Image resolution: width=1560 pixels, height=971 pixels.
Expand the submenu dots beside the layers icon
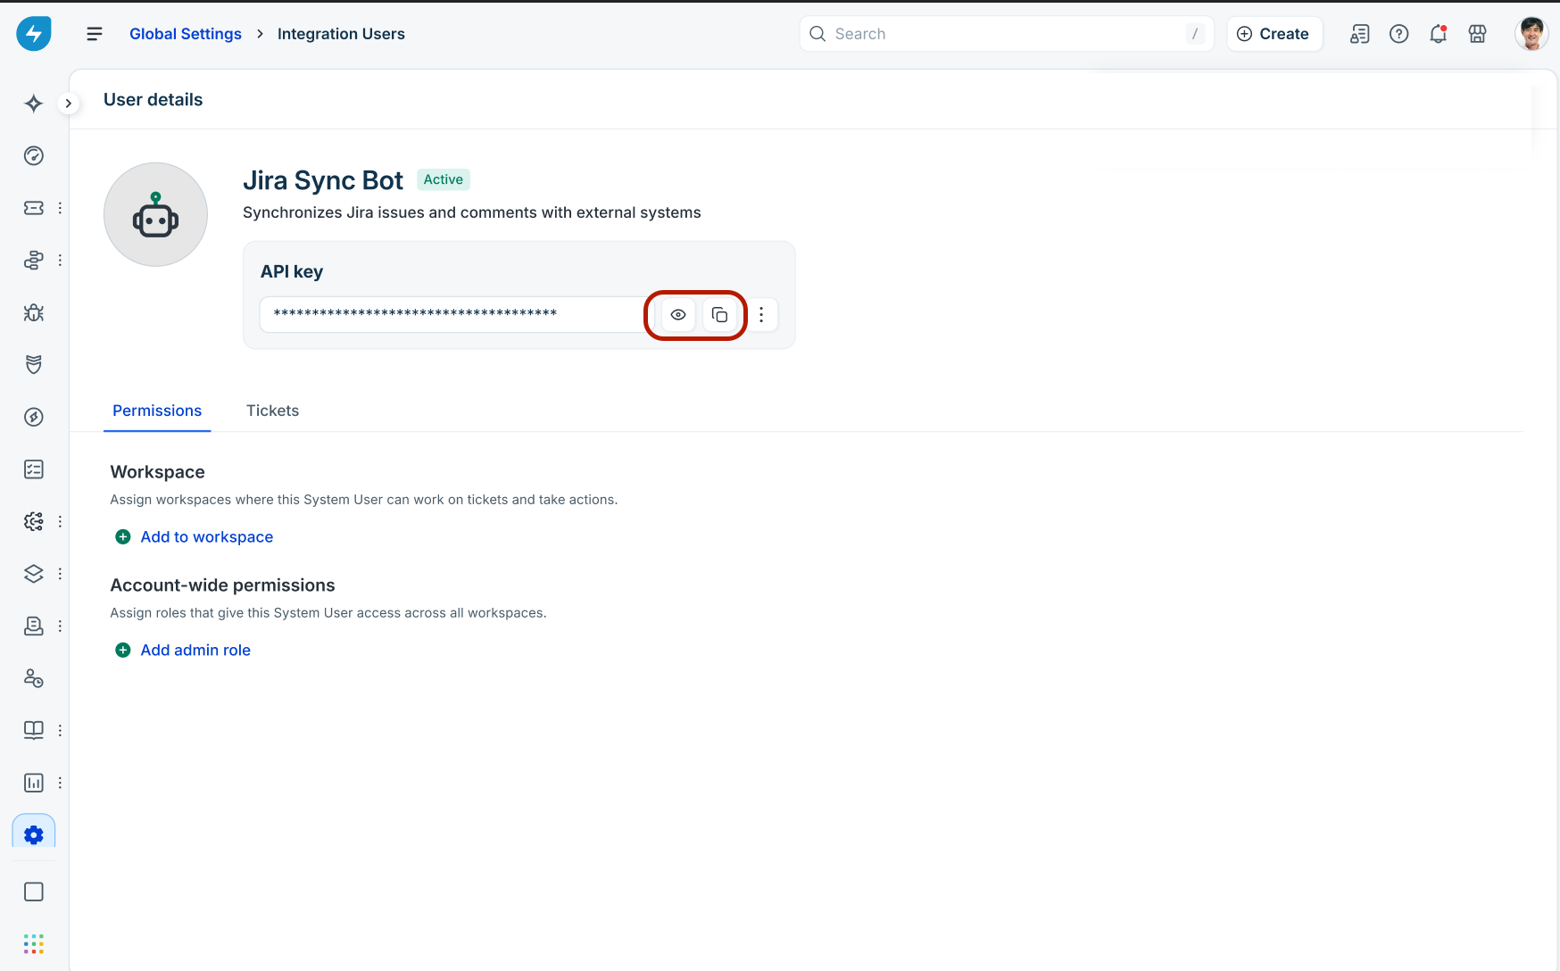click(60, 574)
